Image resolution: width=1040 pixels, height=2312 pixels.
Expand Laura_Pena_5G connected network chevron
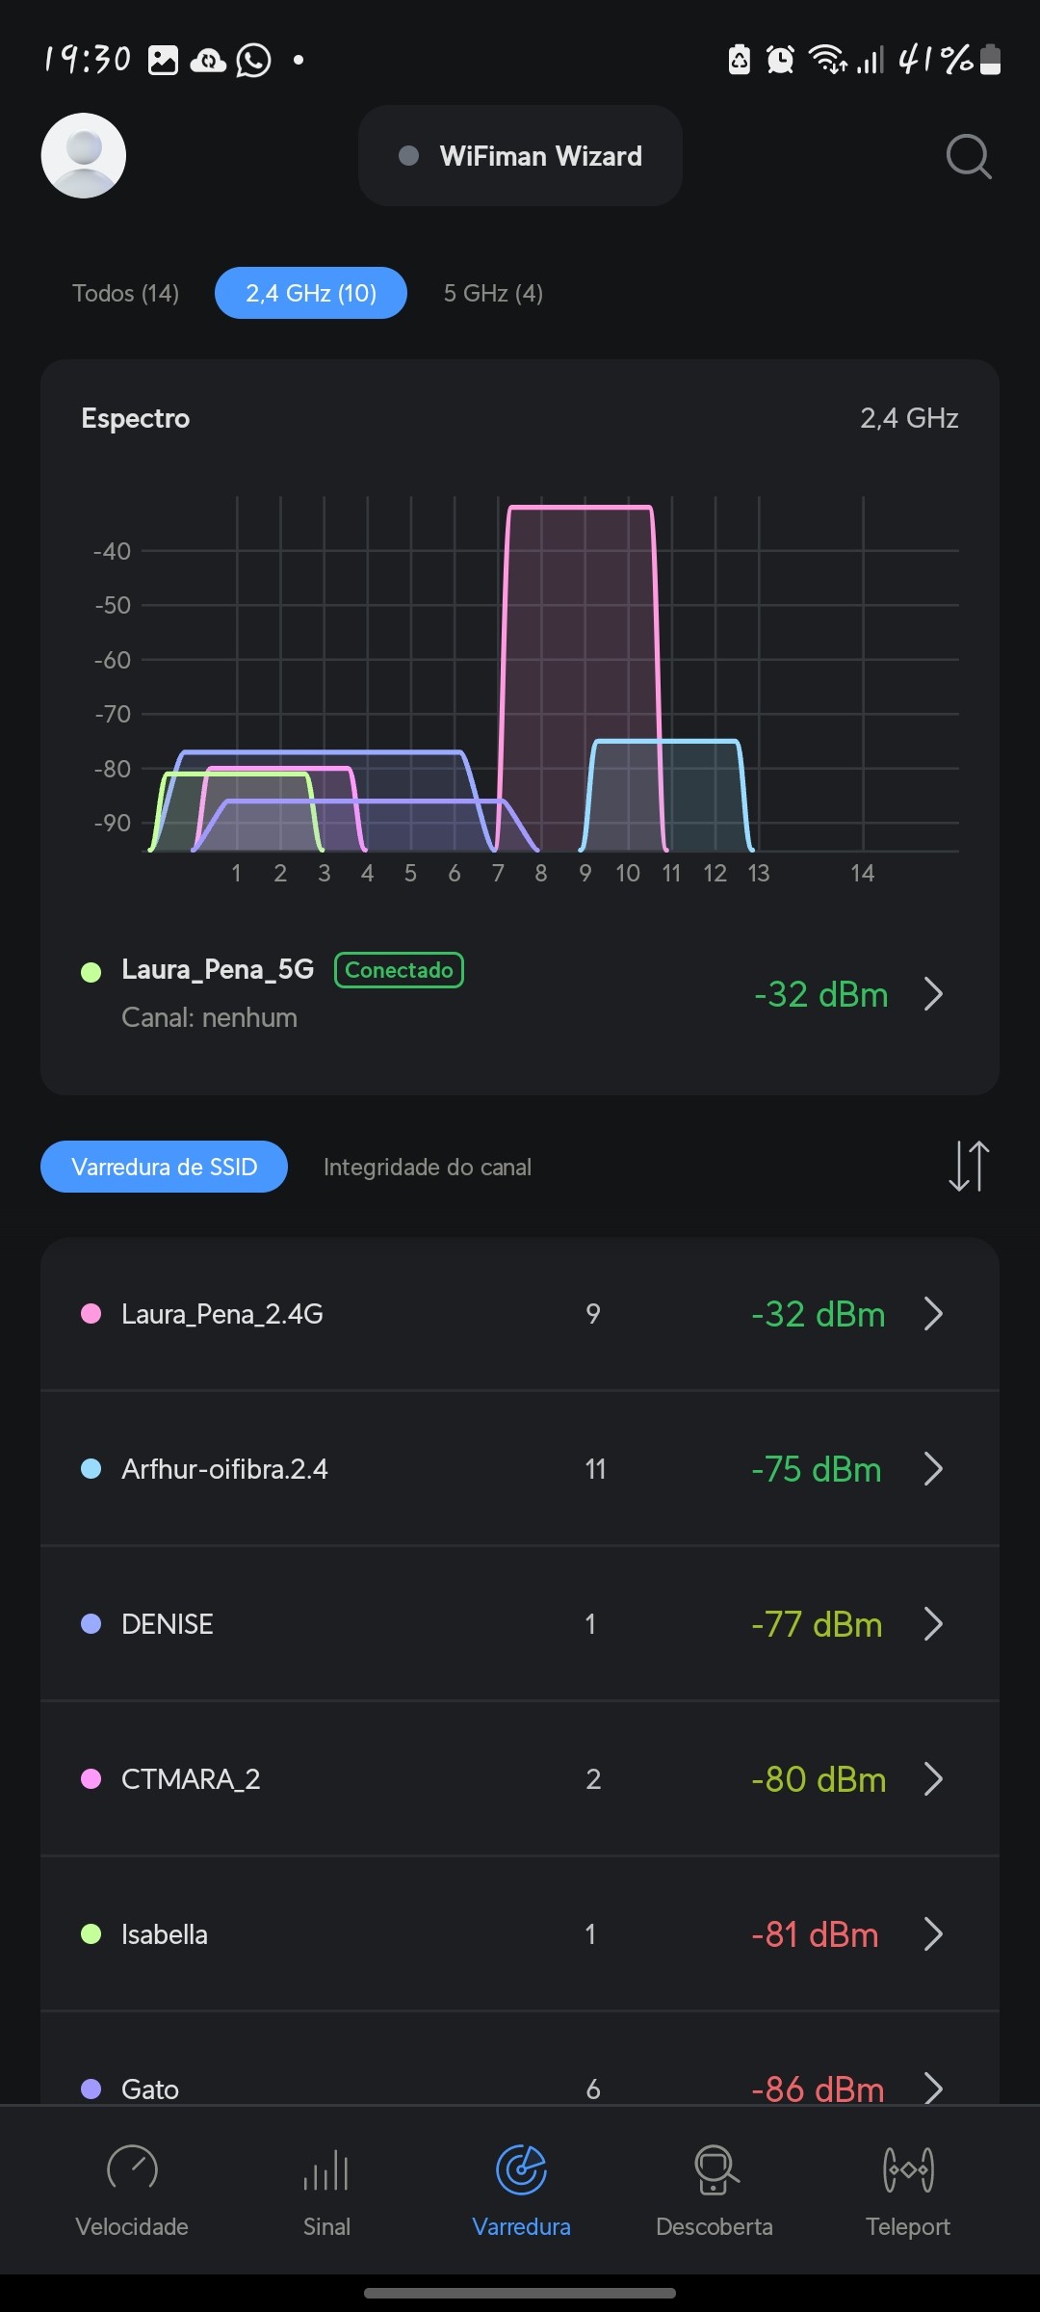coord(932,994)
